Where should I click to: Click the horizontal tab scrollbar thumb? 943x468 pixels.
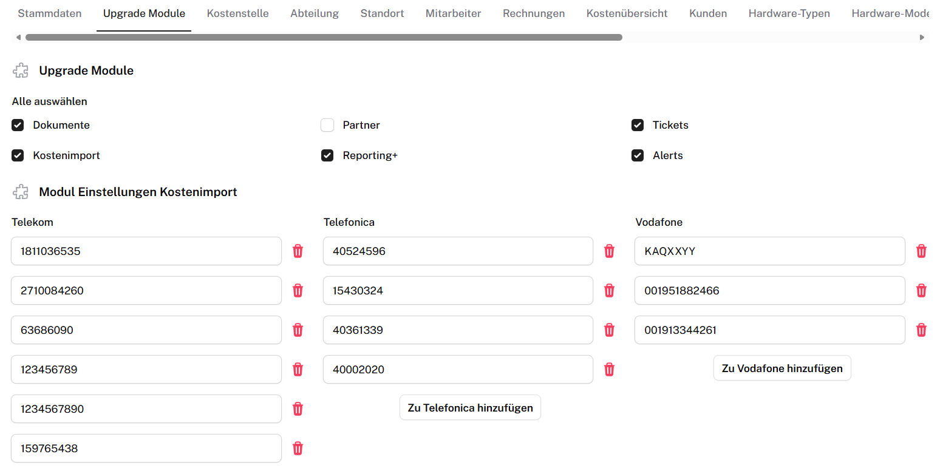[x=323, y=38]
